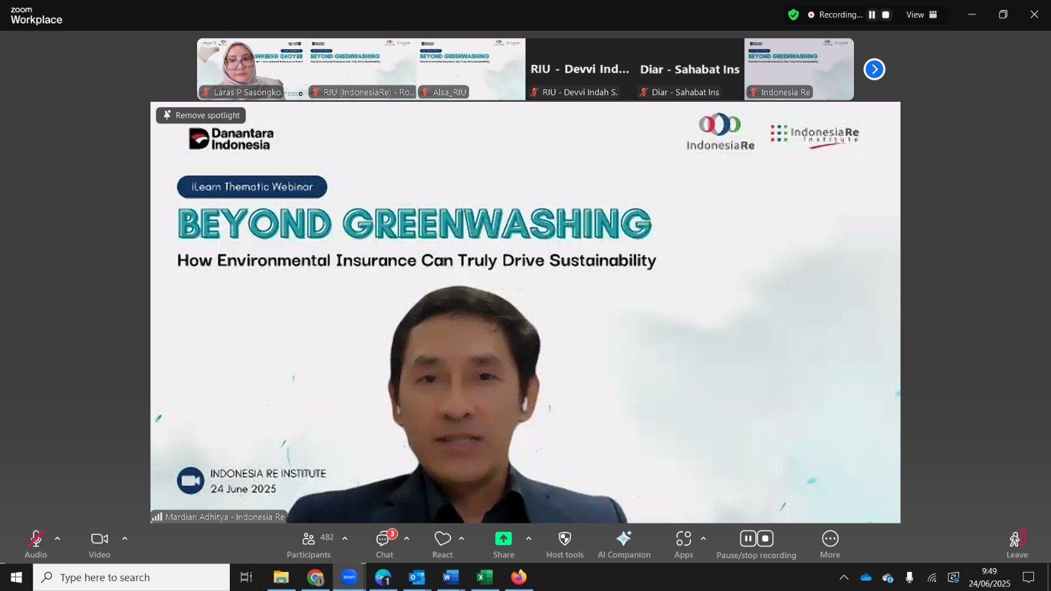Select RIU (IndonesiaRe) participant thumbnail
This screenshot has height=591, width=1051.
[x=361, y=69]
